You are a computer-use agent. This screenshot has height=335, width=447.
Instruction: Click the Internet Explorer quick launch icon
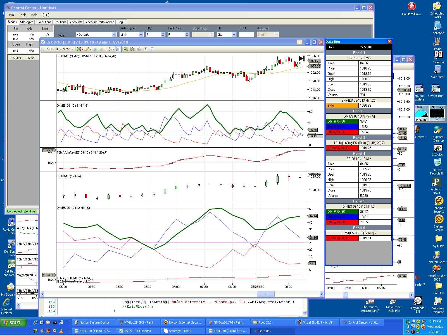click(x=35, y=322)
